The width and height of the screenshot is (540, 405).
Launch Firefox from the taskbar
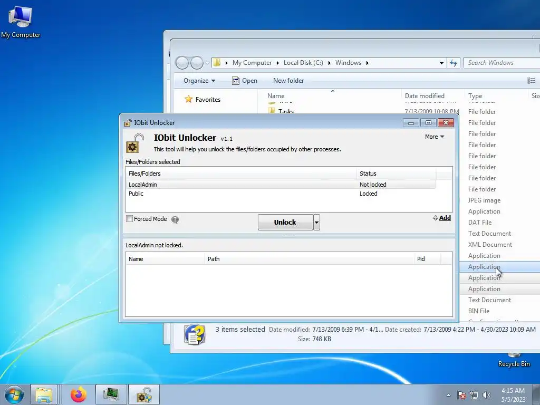79,394
